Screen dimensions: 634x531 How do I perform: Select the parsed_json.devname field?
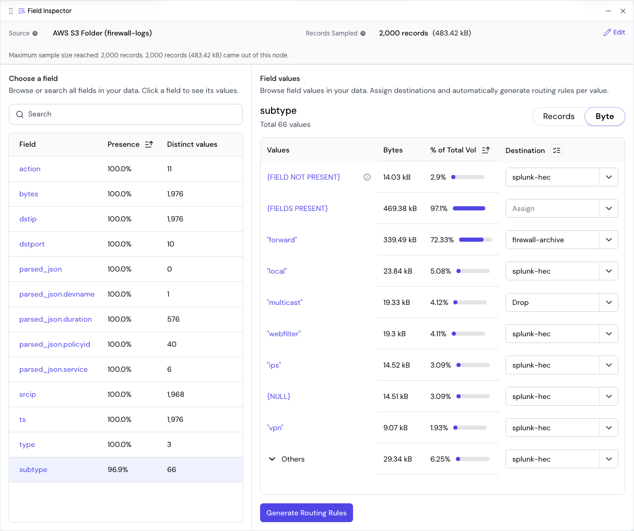pos(57,294)
